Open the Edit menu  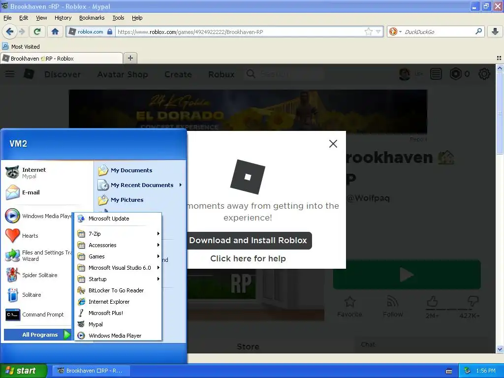click(24, 18)
